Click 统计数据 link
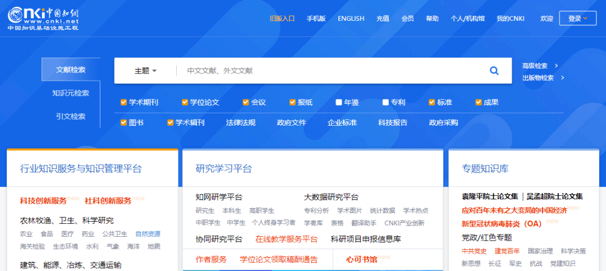606x271 pixels. pos(383,211)
